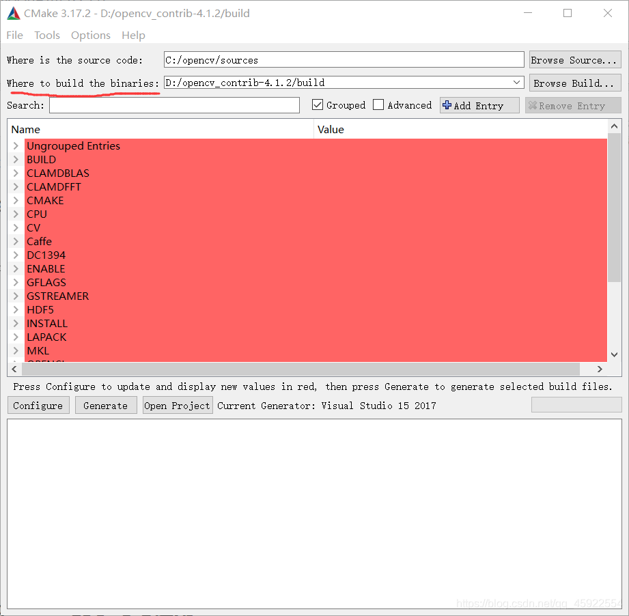Expand the CLAMDBLAS group
This screenshot has width=629, height=616.
pos(16,173)
